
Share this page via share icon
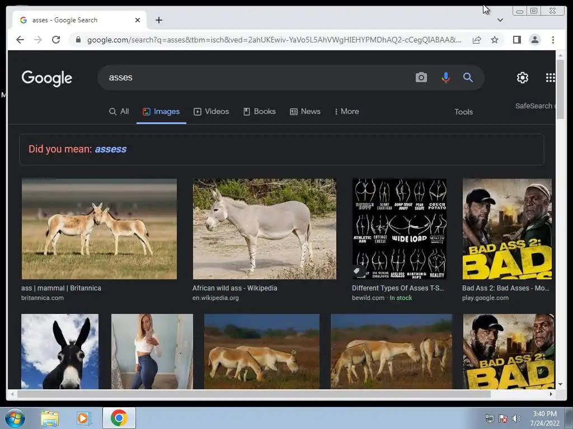(x=477, y=40)
